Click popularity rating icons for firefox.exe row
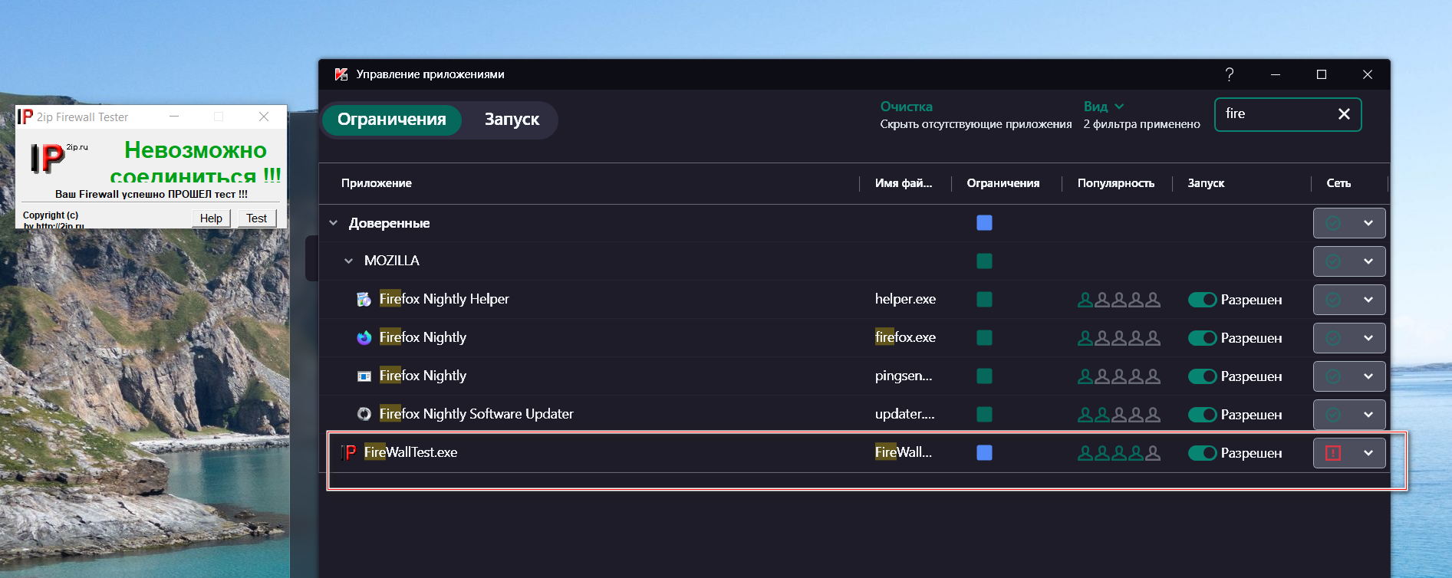The width and height of the screenshot is (1452, 578). 1119,338
